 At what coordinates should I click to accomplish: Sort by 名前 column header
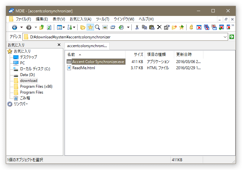pos(95,55)
